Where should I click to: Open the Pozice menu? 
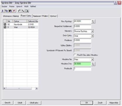tap(12, 6)
